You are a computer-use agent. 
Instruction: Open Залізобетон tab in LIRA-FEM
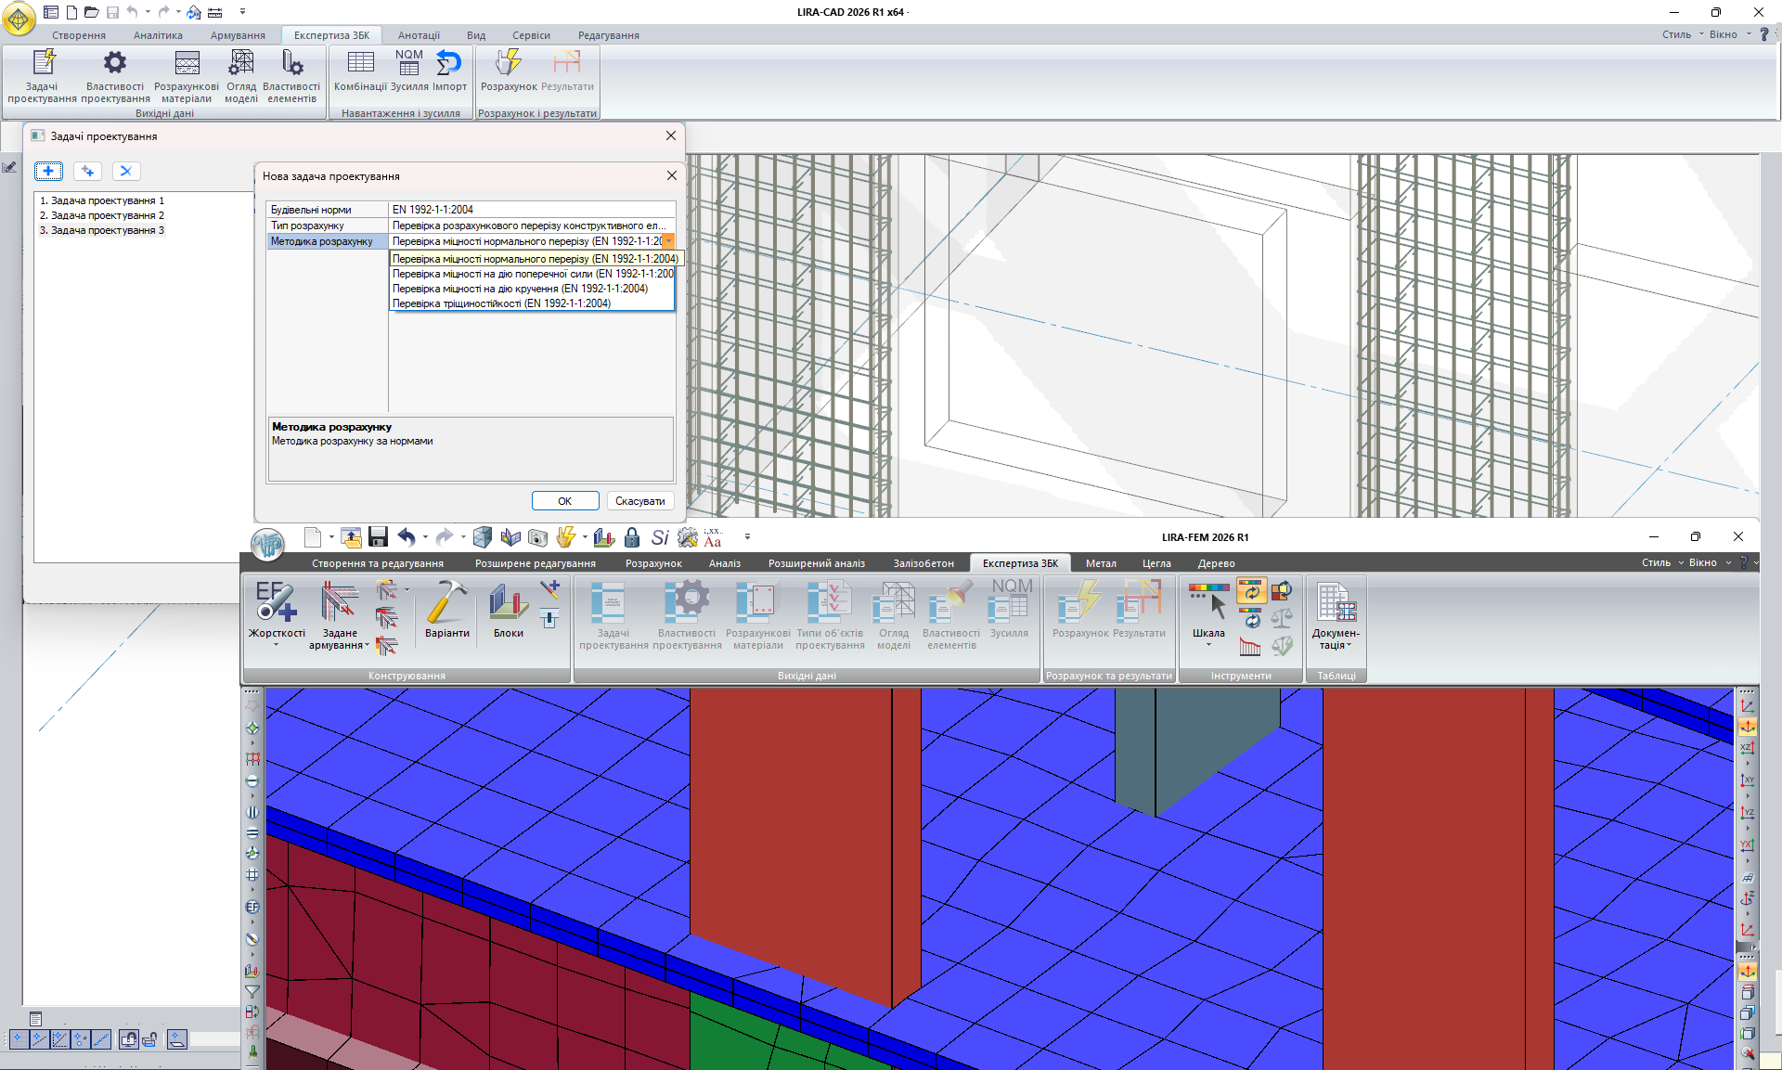(x=923, y=563)
